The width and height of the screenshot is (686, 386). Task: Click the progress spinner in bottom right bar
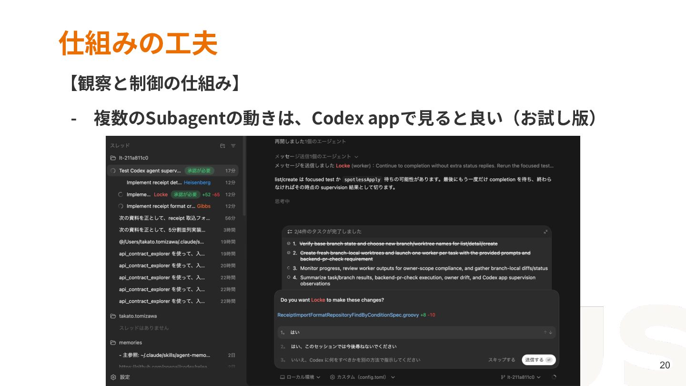pyautogui.click(x=554, y=377)
